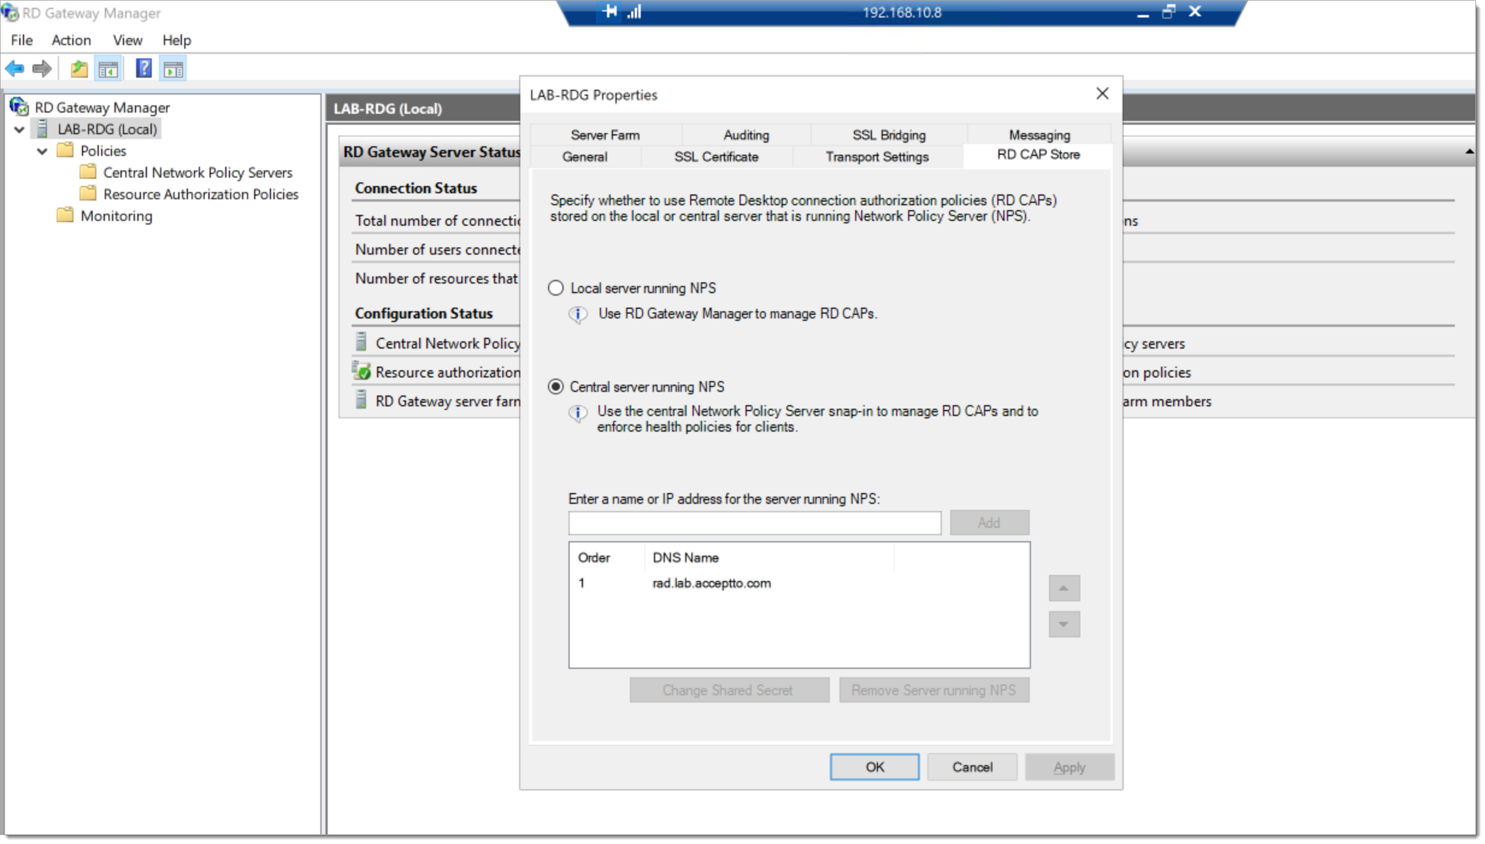Image resolution: width=1485 pixels, height=844 pixels.
Task: Switch to the SSL Certificate tab
Action: point(716,157)
